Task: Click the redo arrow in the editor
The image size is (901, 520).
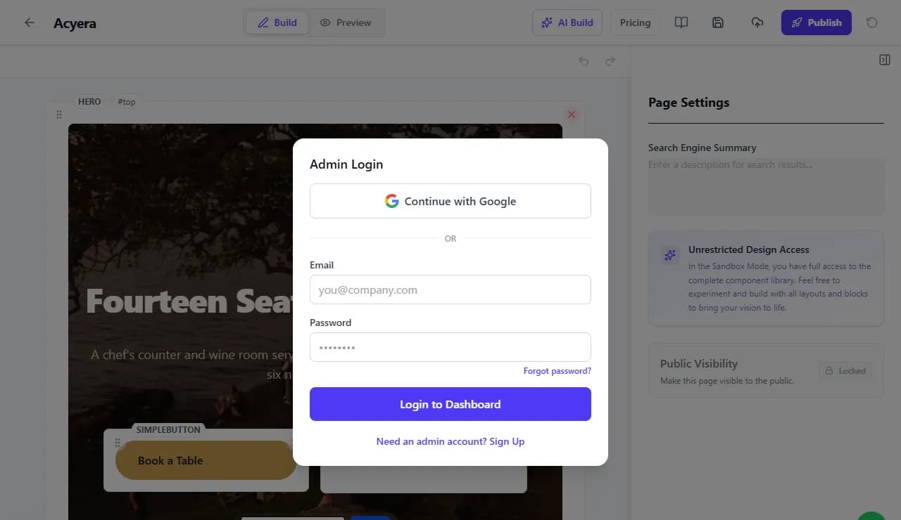Action: (610, 61)
